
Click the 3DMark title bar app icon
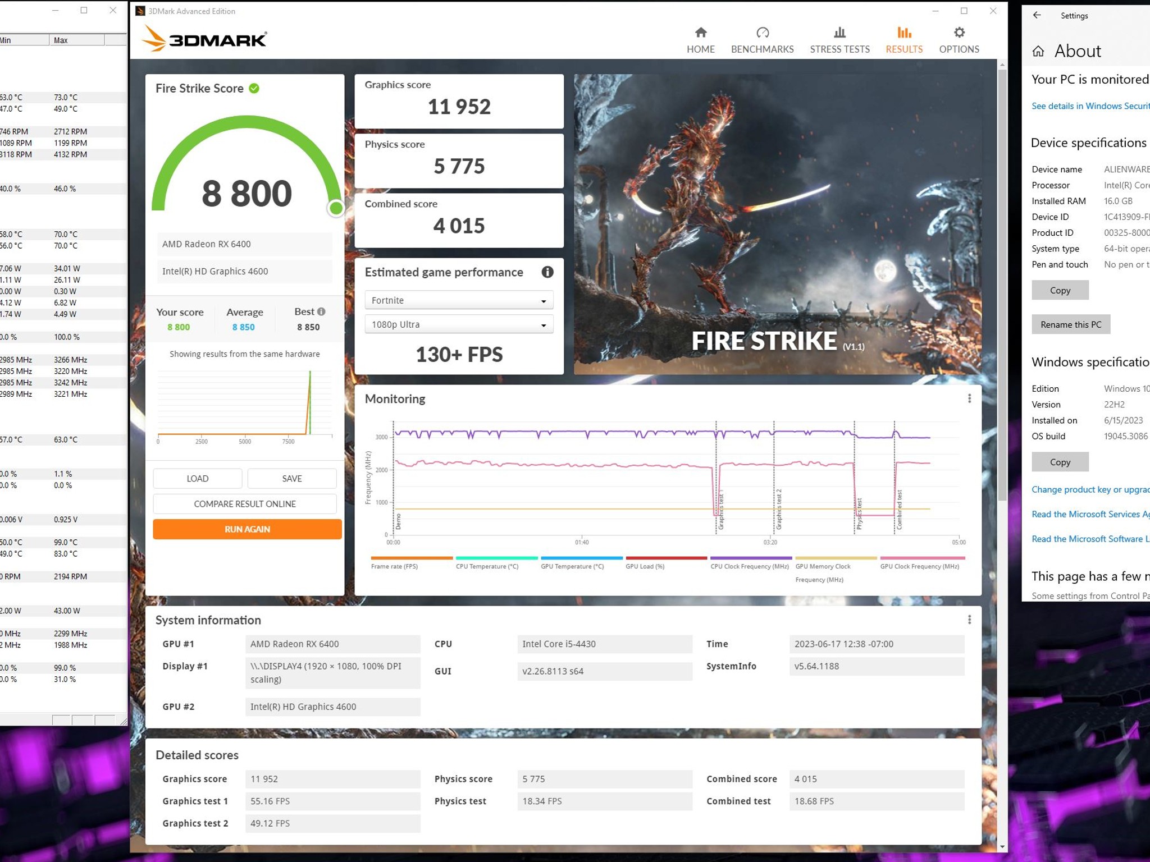140,11
